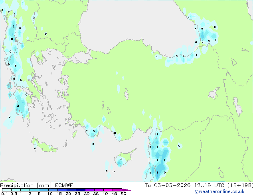Click the 1–2 mm legend swatch

click(x=25, y=190)
